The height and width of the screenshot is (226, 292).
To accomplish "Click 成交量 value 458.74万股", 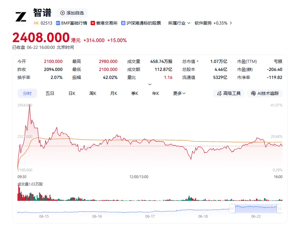I will pos(161,61).
